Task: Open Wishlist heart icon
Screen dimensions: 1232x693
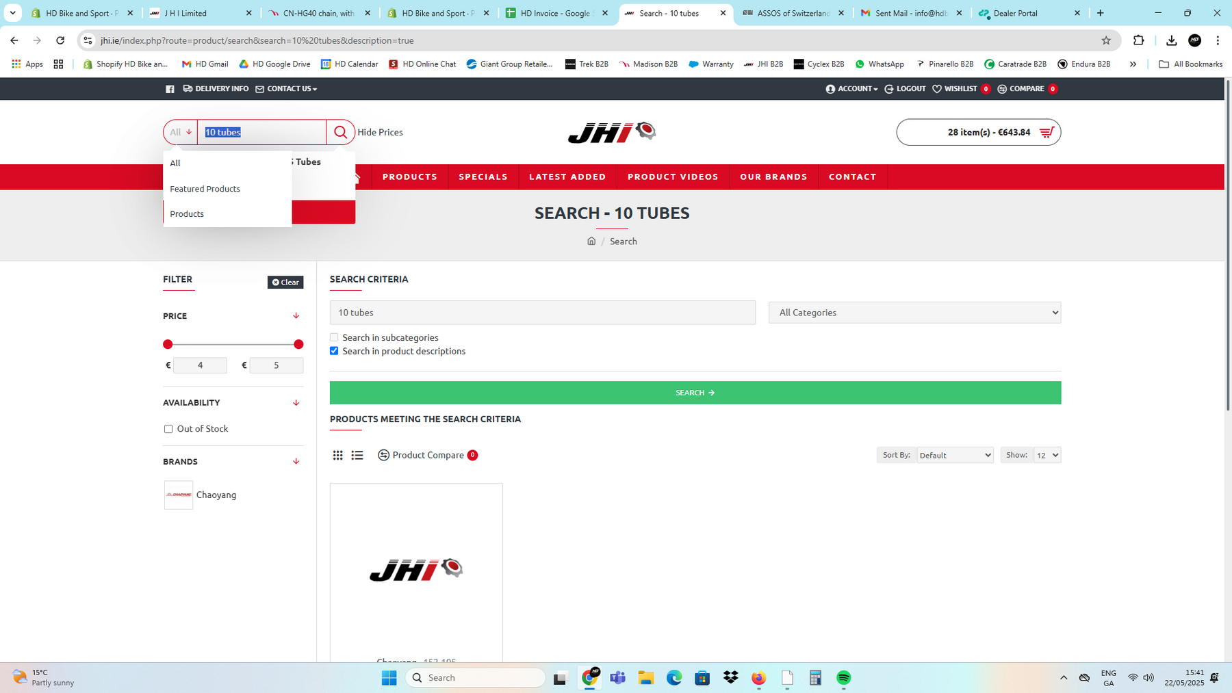Action: [x=937, y=89]
